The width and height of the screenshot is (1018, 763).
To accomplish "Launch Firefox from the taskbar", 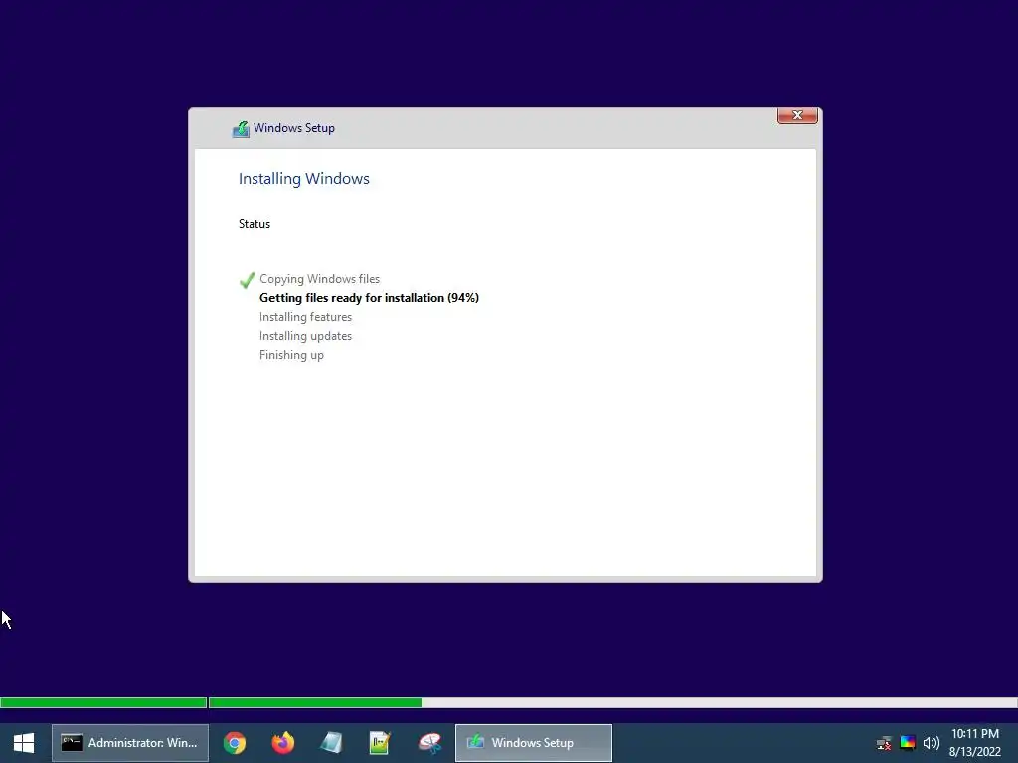I will click(283, 743).
